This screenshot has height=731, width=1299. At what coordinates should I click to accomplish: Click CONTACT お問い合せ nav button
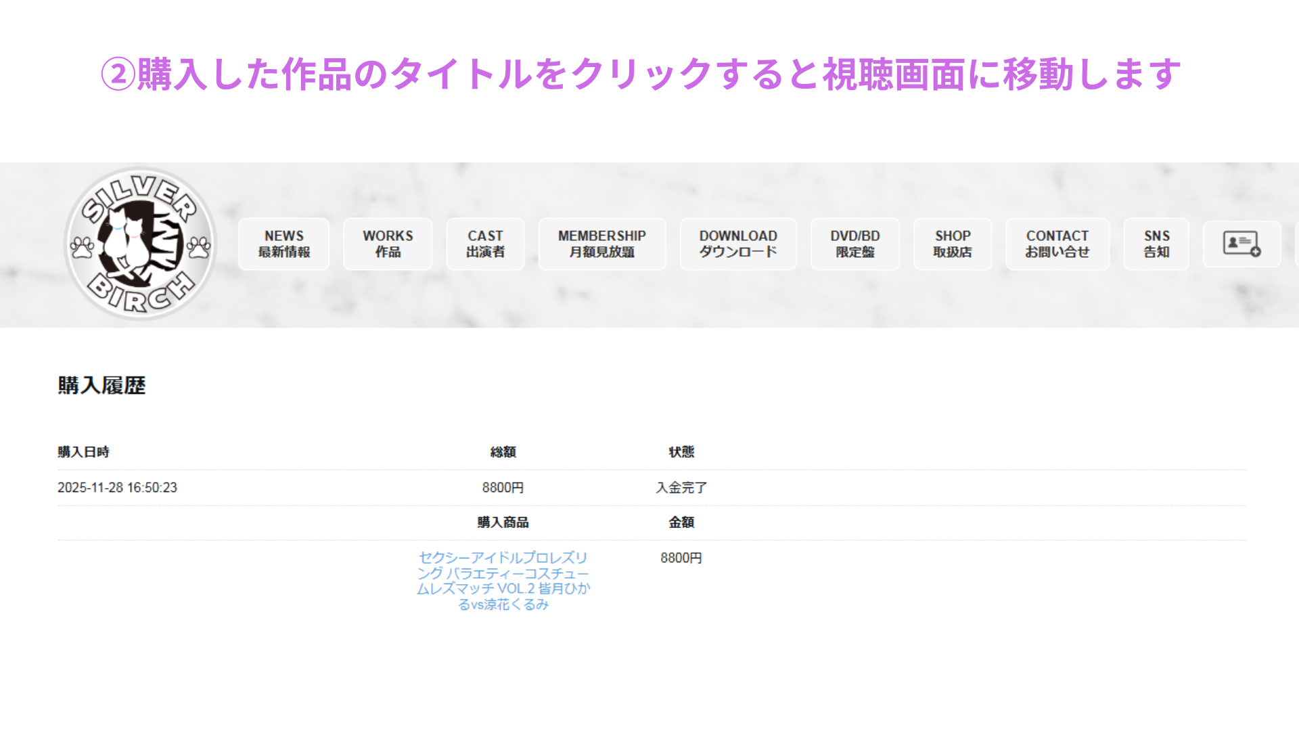tap(1057, 244)
